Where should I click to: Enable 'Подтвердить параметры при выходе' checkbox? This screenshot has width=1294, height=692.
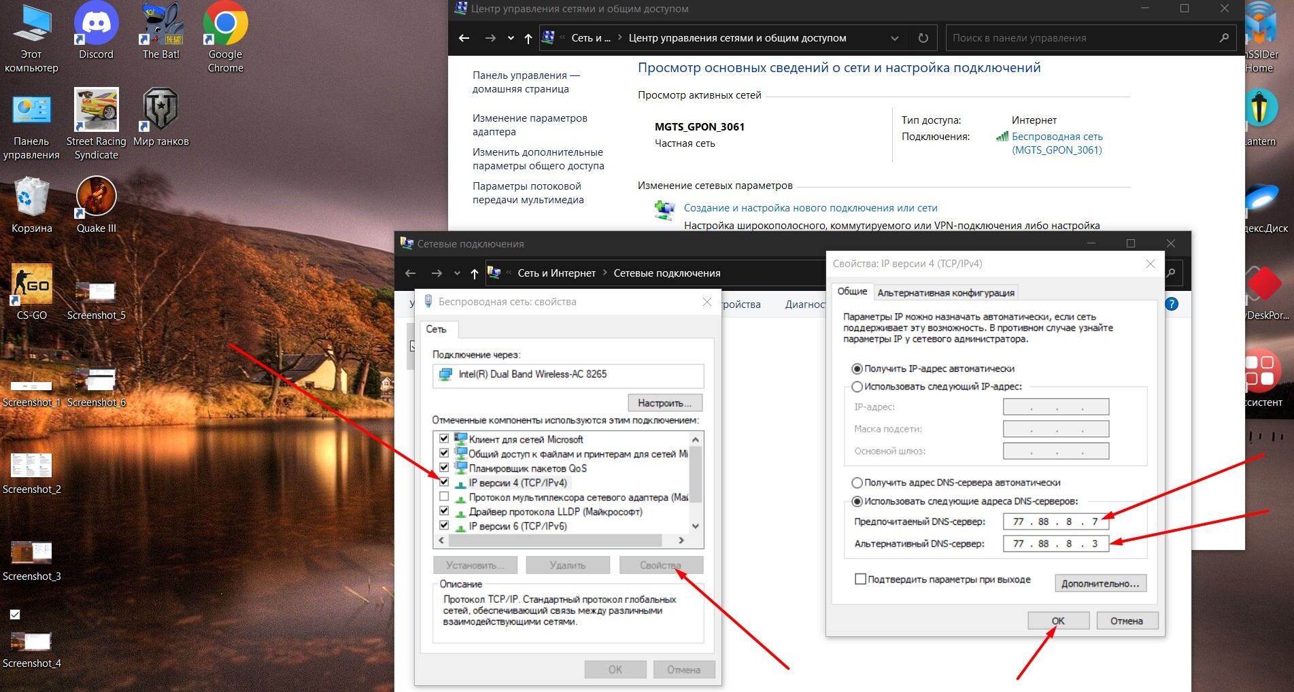point(860,579)
